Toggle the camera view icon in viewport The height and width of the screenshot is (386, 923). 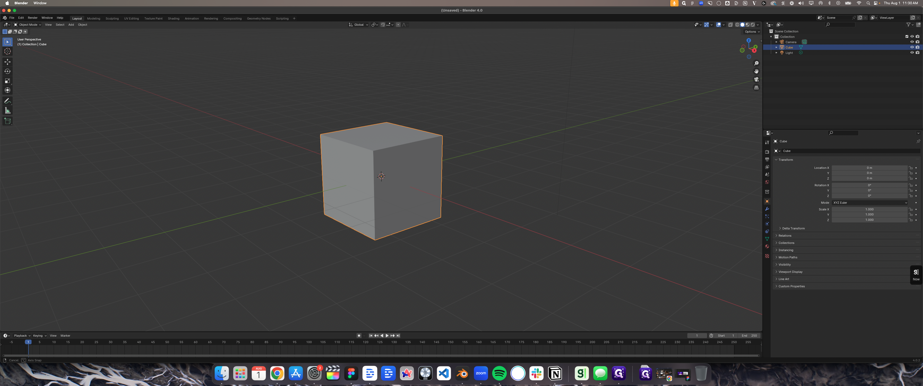[756, 80]
